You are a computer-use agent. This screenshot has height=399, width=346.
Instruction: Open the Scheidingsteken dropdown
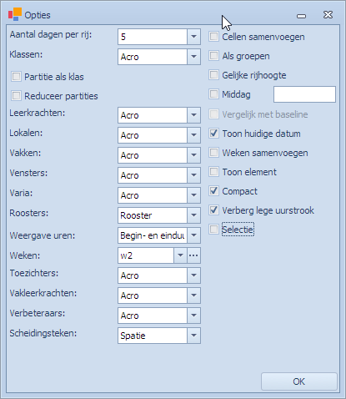[x=193, y=336]
